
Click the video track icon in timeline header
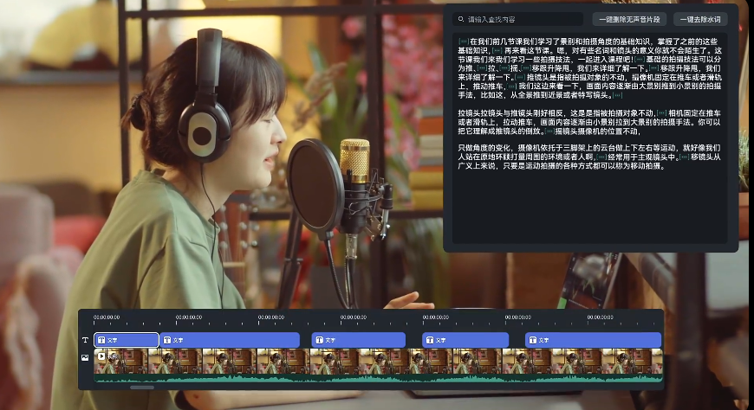[x=85, y=357]
